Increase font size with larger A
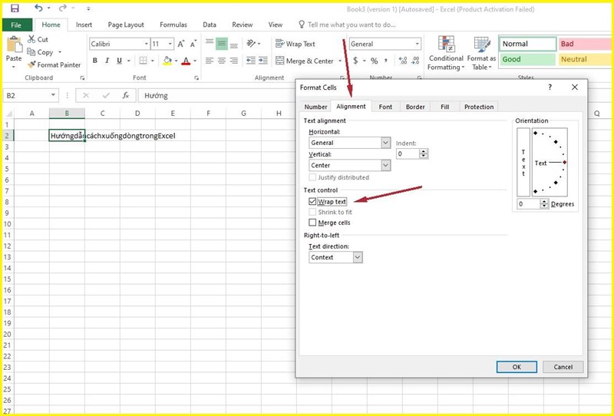Image resolution: width=614 pixels, height=416 pixels. click(x=180, y=44)
